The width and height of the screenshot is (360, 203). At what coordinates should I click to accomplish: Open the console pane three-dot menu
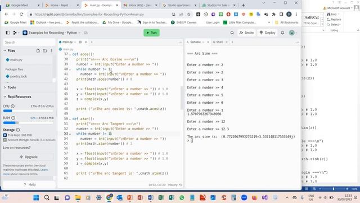(297, 42)
